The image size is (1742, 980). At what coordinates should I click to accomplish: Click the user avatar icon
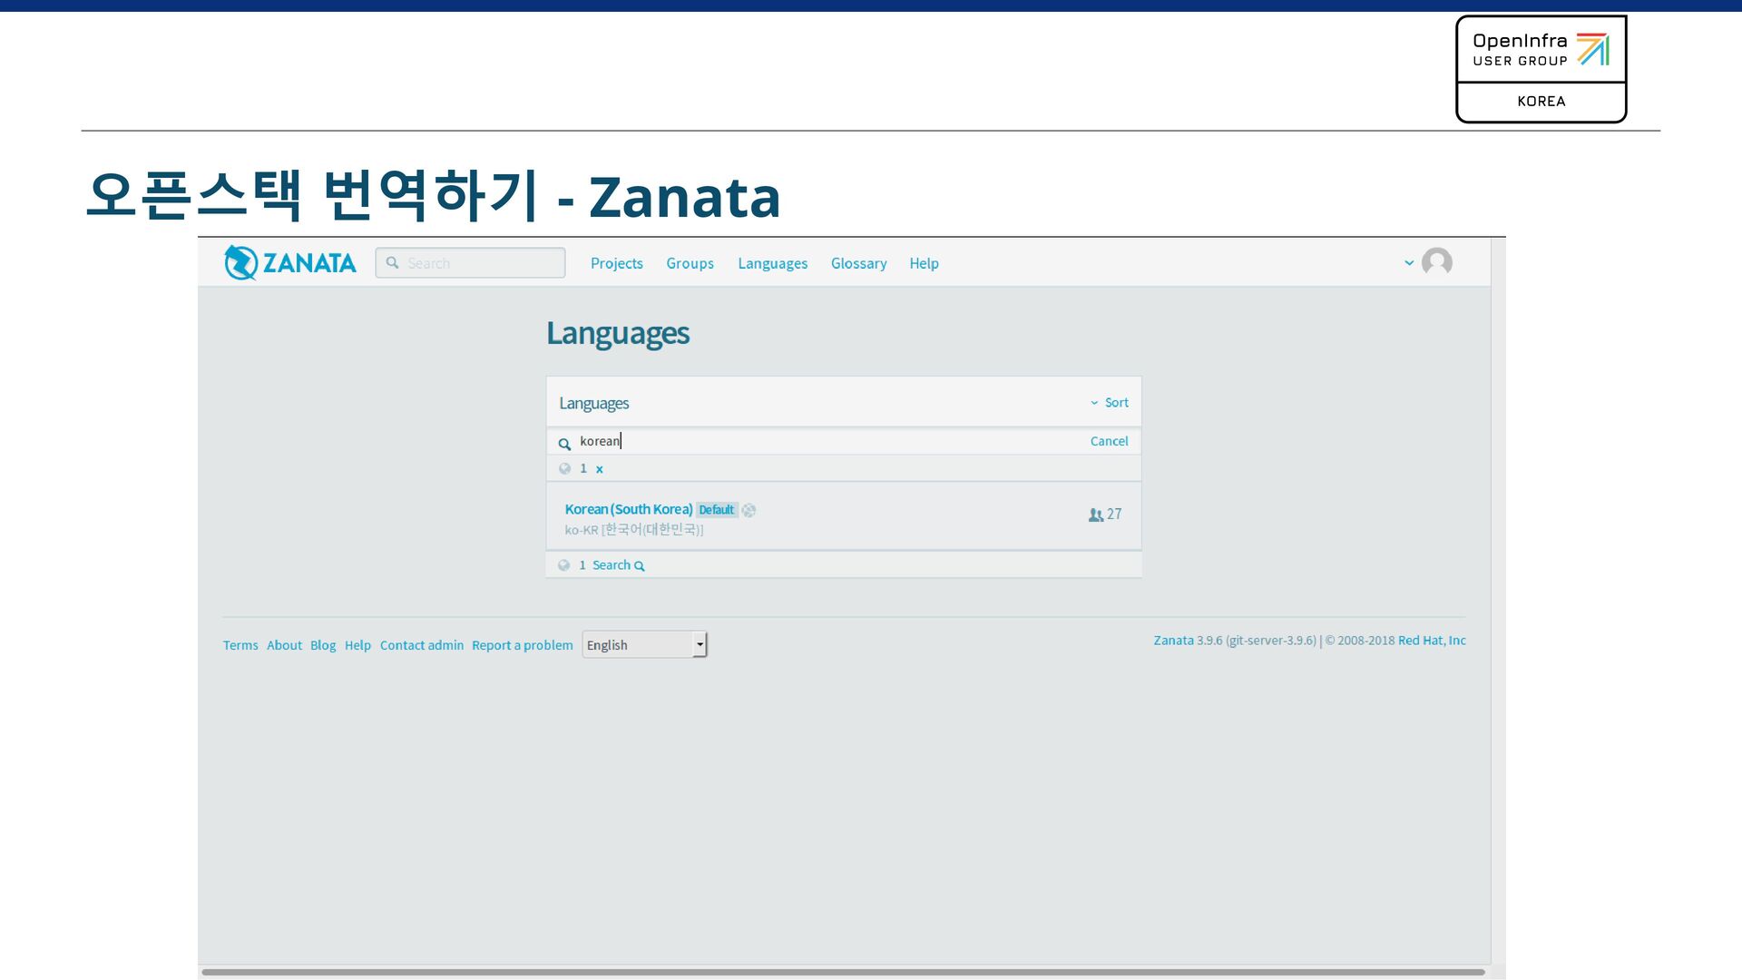[1436, 262]
